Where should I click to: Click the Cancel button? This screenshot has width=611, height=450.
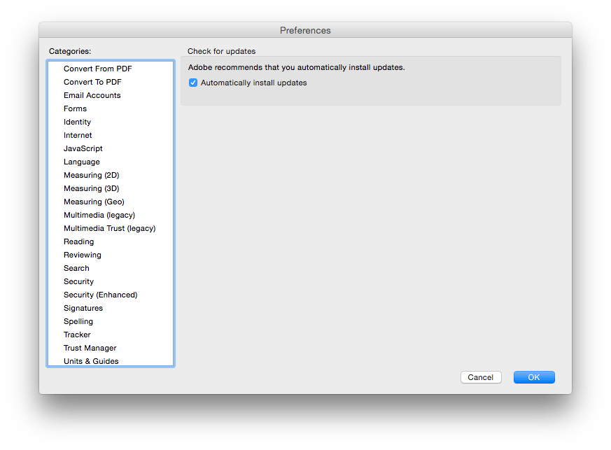pos(480,377)
